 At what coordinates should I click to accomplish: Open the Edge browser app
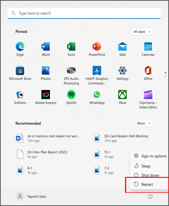coord(20,49)
